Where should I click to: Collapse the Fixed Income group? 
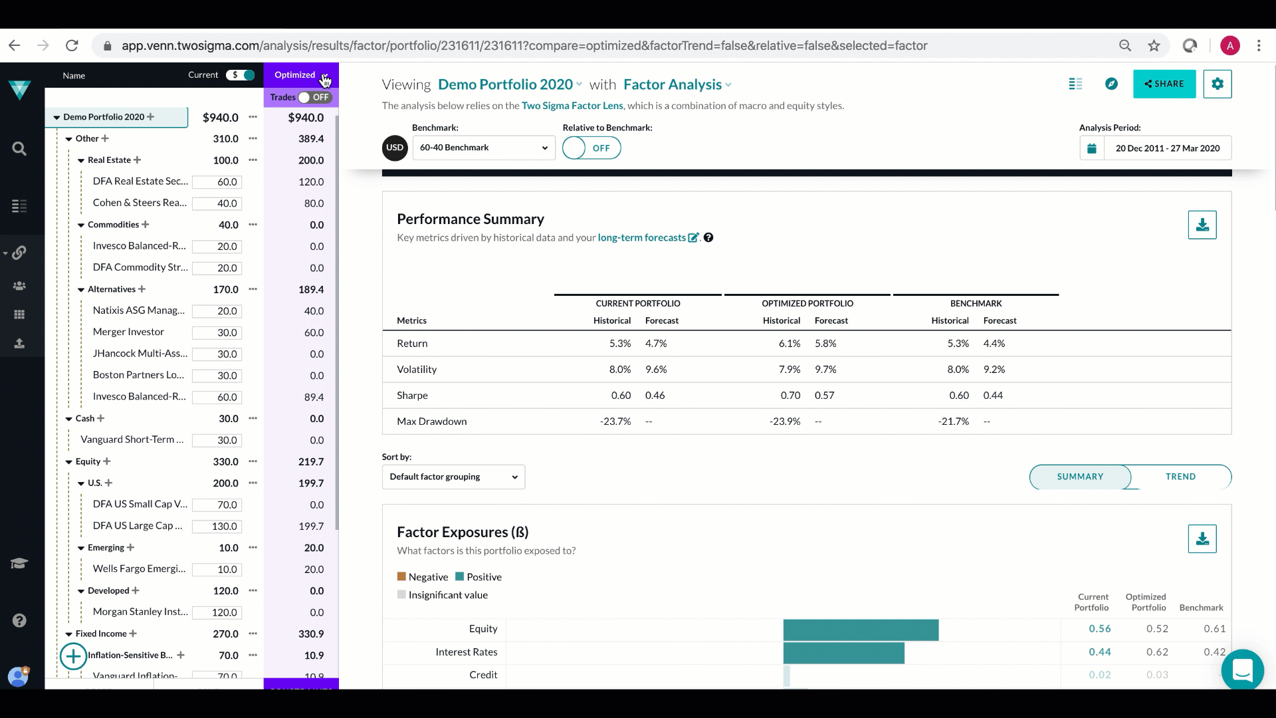point(68,634)
